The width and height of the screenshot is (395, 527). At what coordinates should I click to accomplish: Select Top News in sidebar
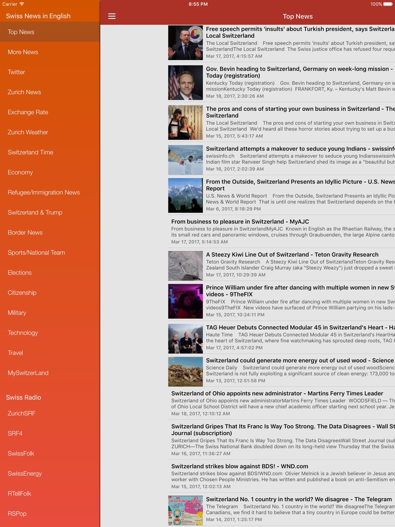pos(50,32)
